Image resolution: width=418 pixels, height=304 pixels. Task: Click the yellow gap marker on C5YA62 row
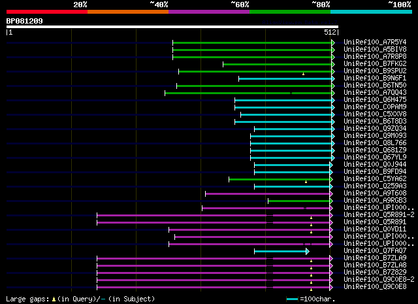(x=306, y=182)
